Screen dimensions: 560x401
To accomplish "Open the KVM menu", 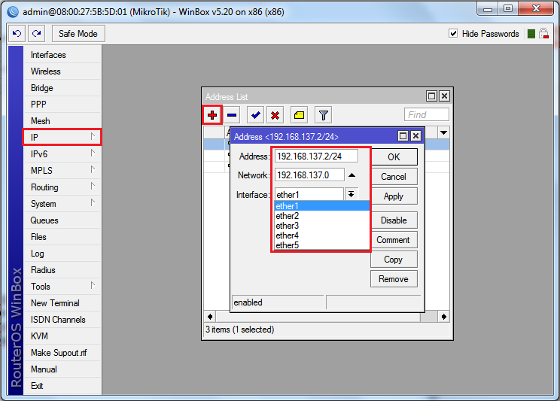I will (62, 336).
